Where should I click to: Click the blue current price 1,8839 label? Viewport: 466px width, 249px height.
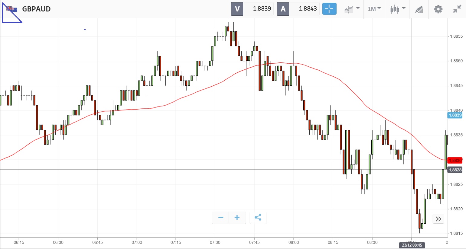coord(455,115)
